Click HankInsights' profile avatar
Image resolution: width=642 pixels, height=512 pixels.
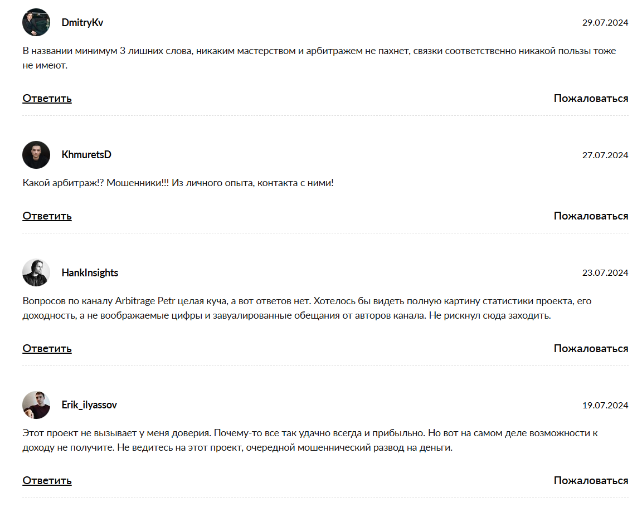pos(36,272)
